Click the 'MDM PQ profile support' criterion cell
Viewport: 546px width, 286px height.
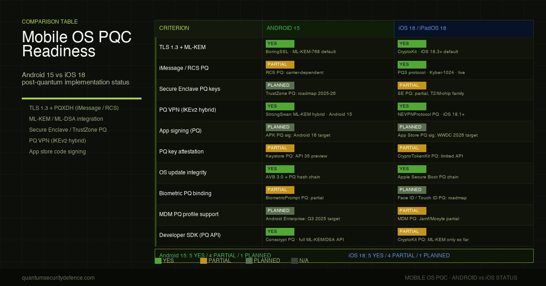click(x=208, y=214)
